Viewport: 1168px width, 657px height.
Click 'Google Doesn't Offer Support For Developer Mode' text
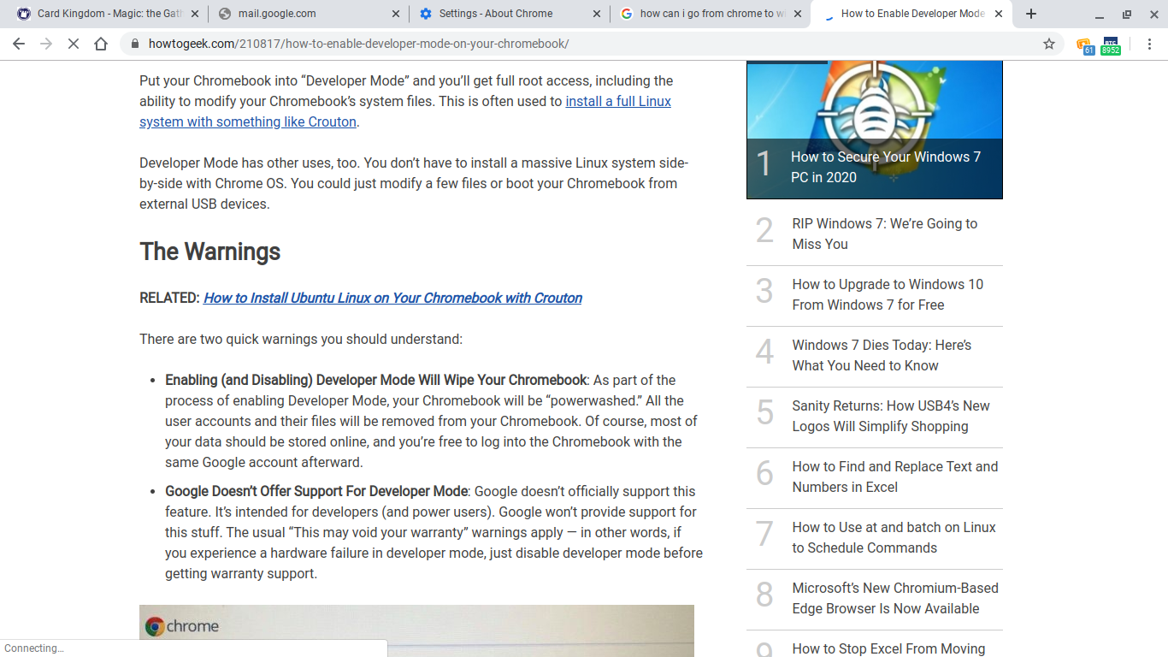pos(316,491)
